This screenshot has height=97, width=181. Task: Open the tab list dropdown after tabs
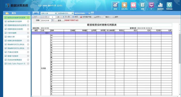tap(92, 13)
